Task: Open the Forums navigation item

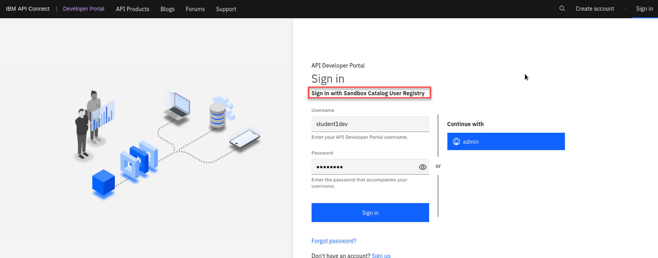Action: pos(195,9)
